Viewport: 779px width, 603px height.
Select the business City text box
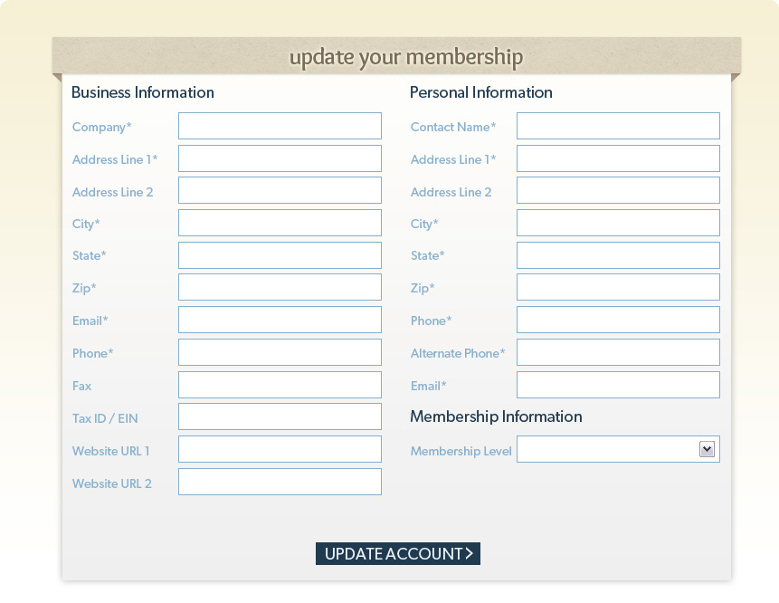click(x=280, y=223)
